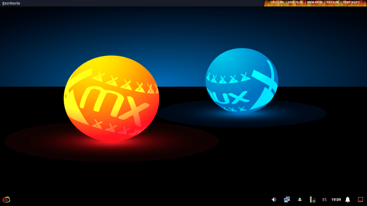The width and height of the screenshot is (367, 206).
Task: Open the Escritorio menu
Action: pos(11,3)
